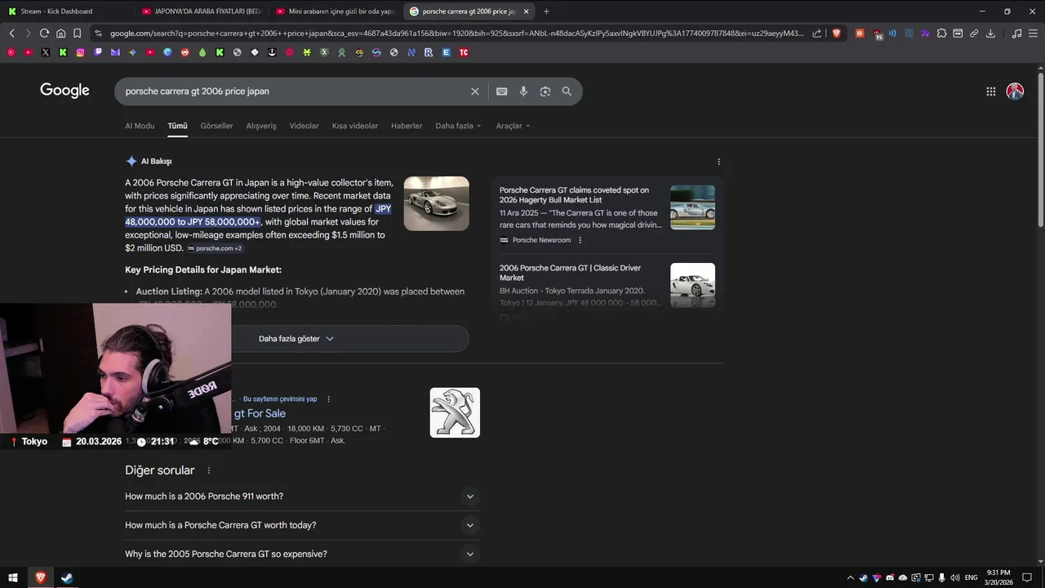
Task: Open a new browser tab
Action: [x=546, y=11]
